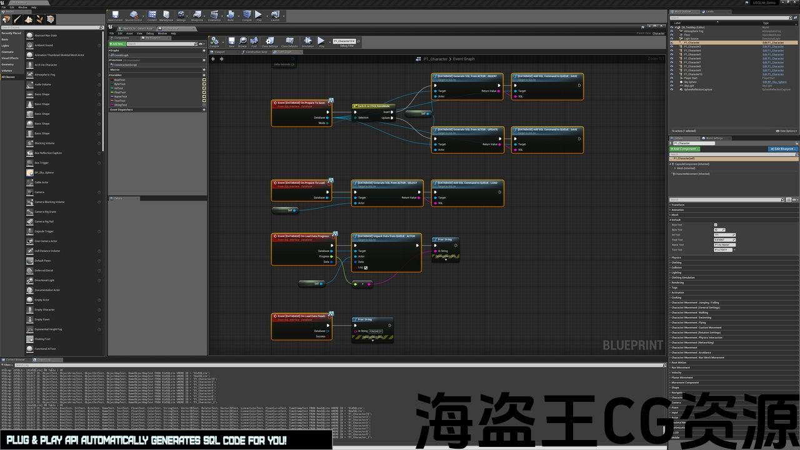The image size is (800, 450).
Task: Toggle the Bool Test checkbox in Details
Action: coord(716,225)
